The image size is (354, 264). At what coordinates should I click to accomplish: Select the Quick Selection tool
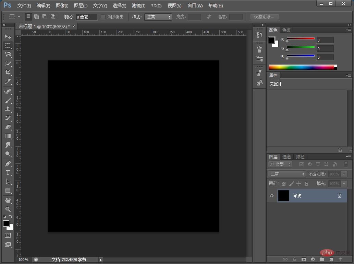tap(8, 64)
